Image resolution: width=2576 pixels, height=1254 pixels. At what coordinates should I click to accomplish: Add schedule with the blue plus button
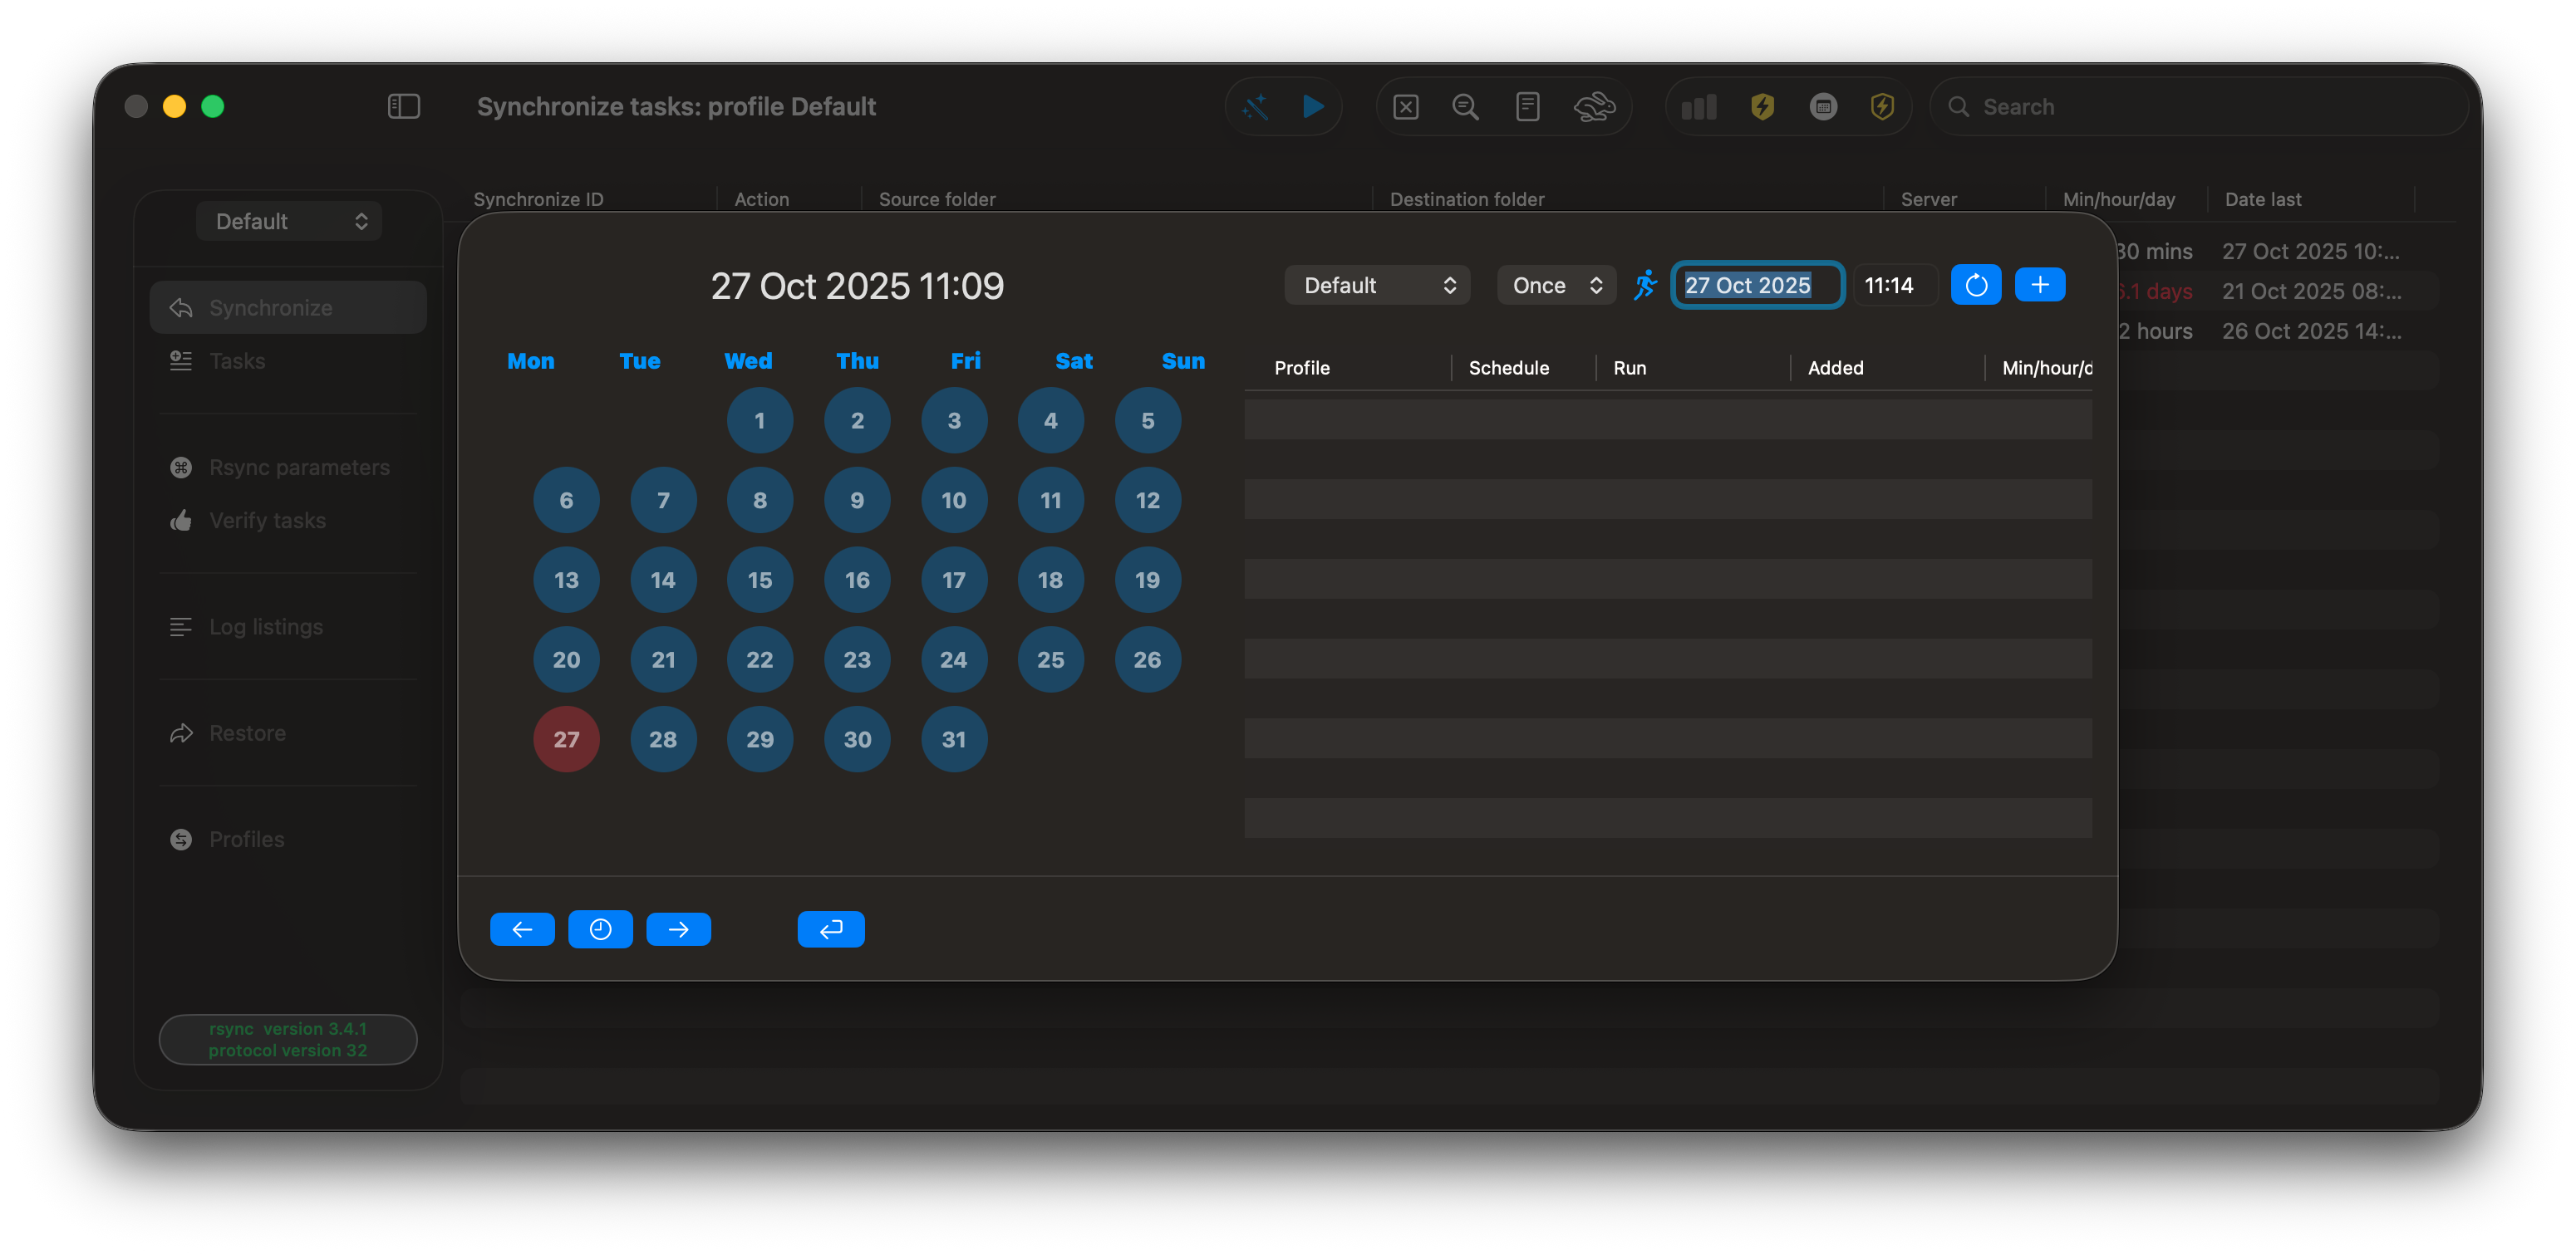pyautogui.click(x=2039, y=286)
